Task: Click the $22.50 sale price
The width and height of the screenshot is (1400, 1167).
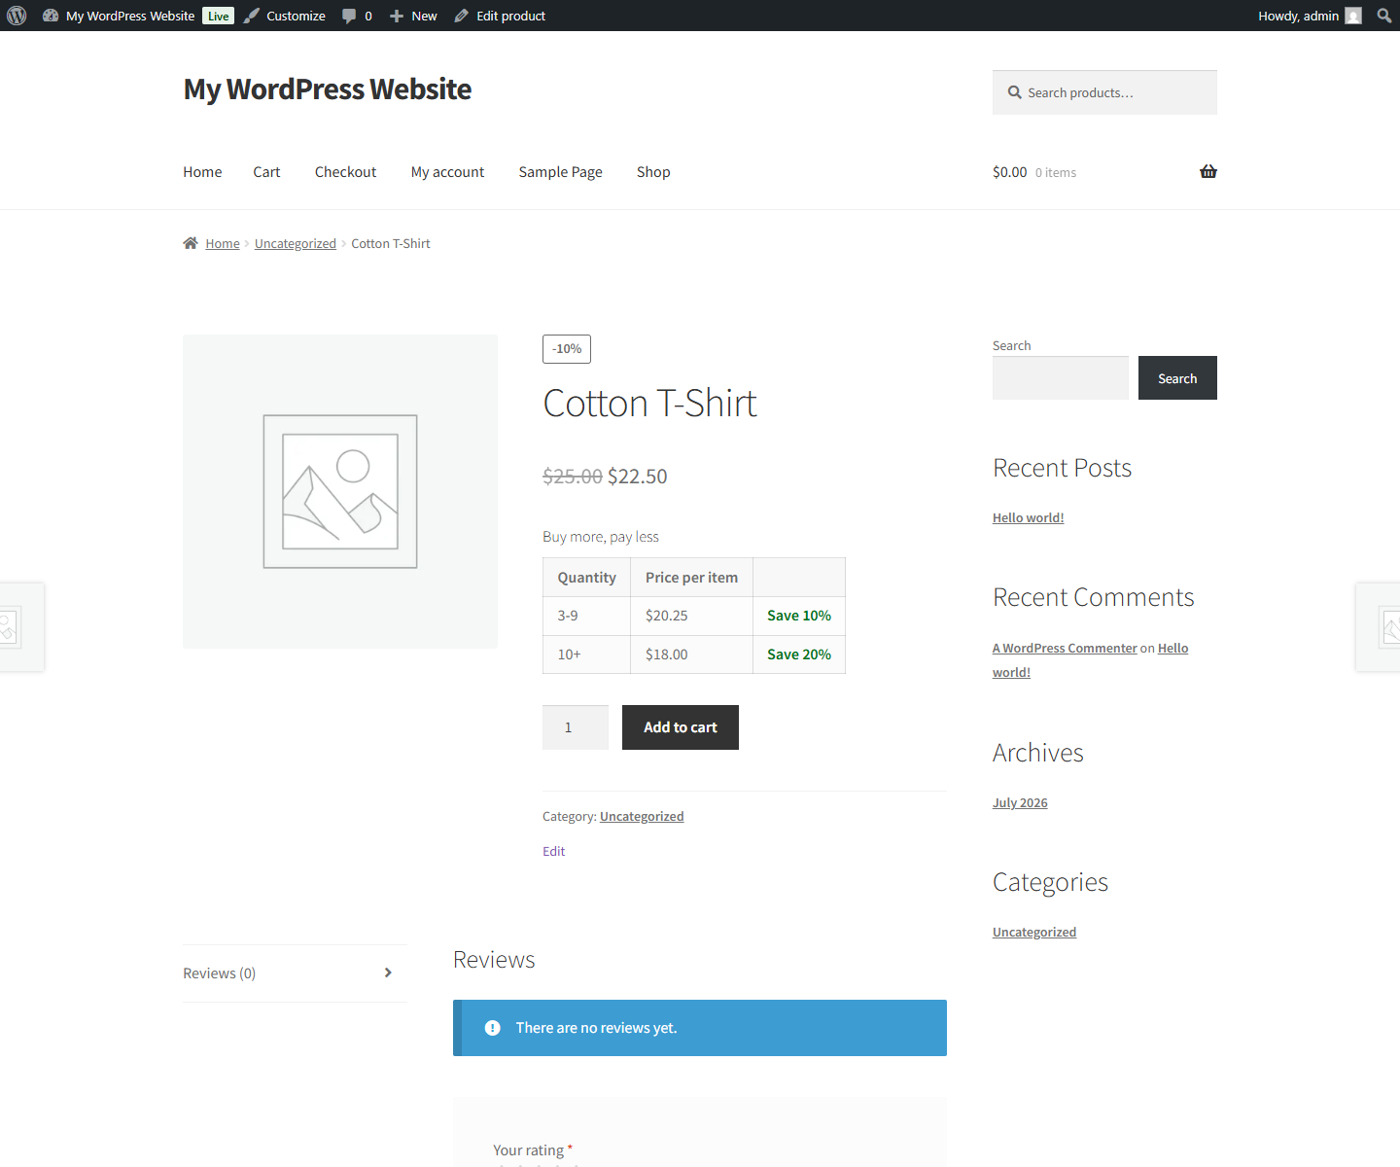Action: tap(638, 477)
